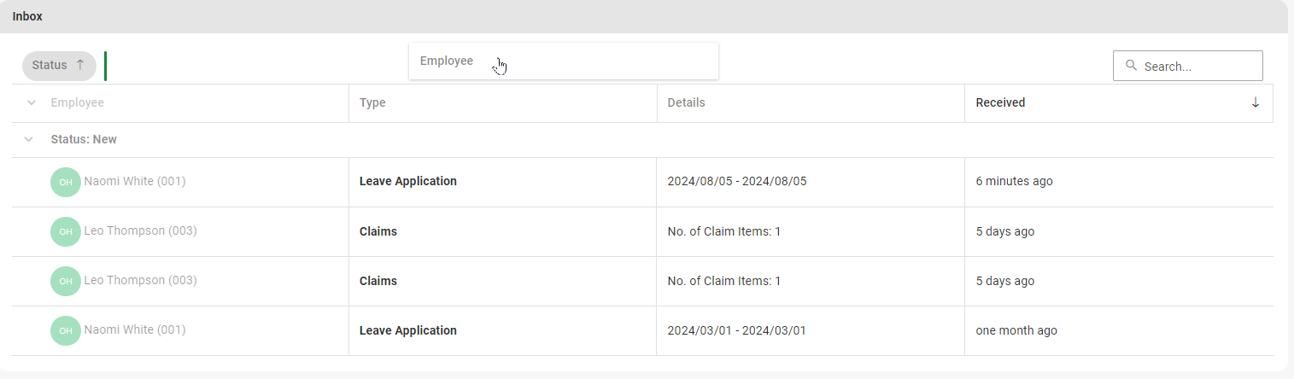Open the first Claims entry
The width and height of the screenshot is (1294, 379).
(378, 231)
